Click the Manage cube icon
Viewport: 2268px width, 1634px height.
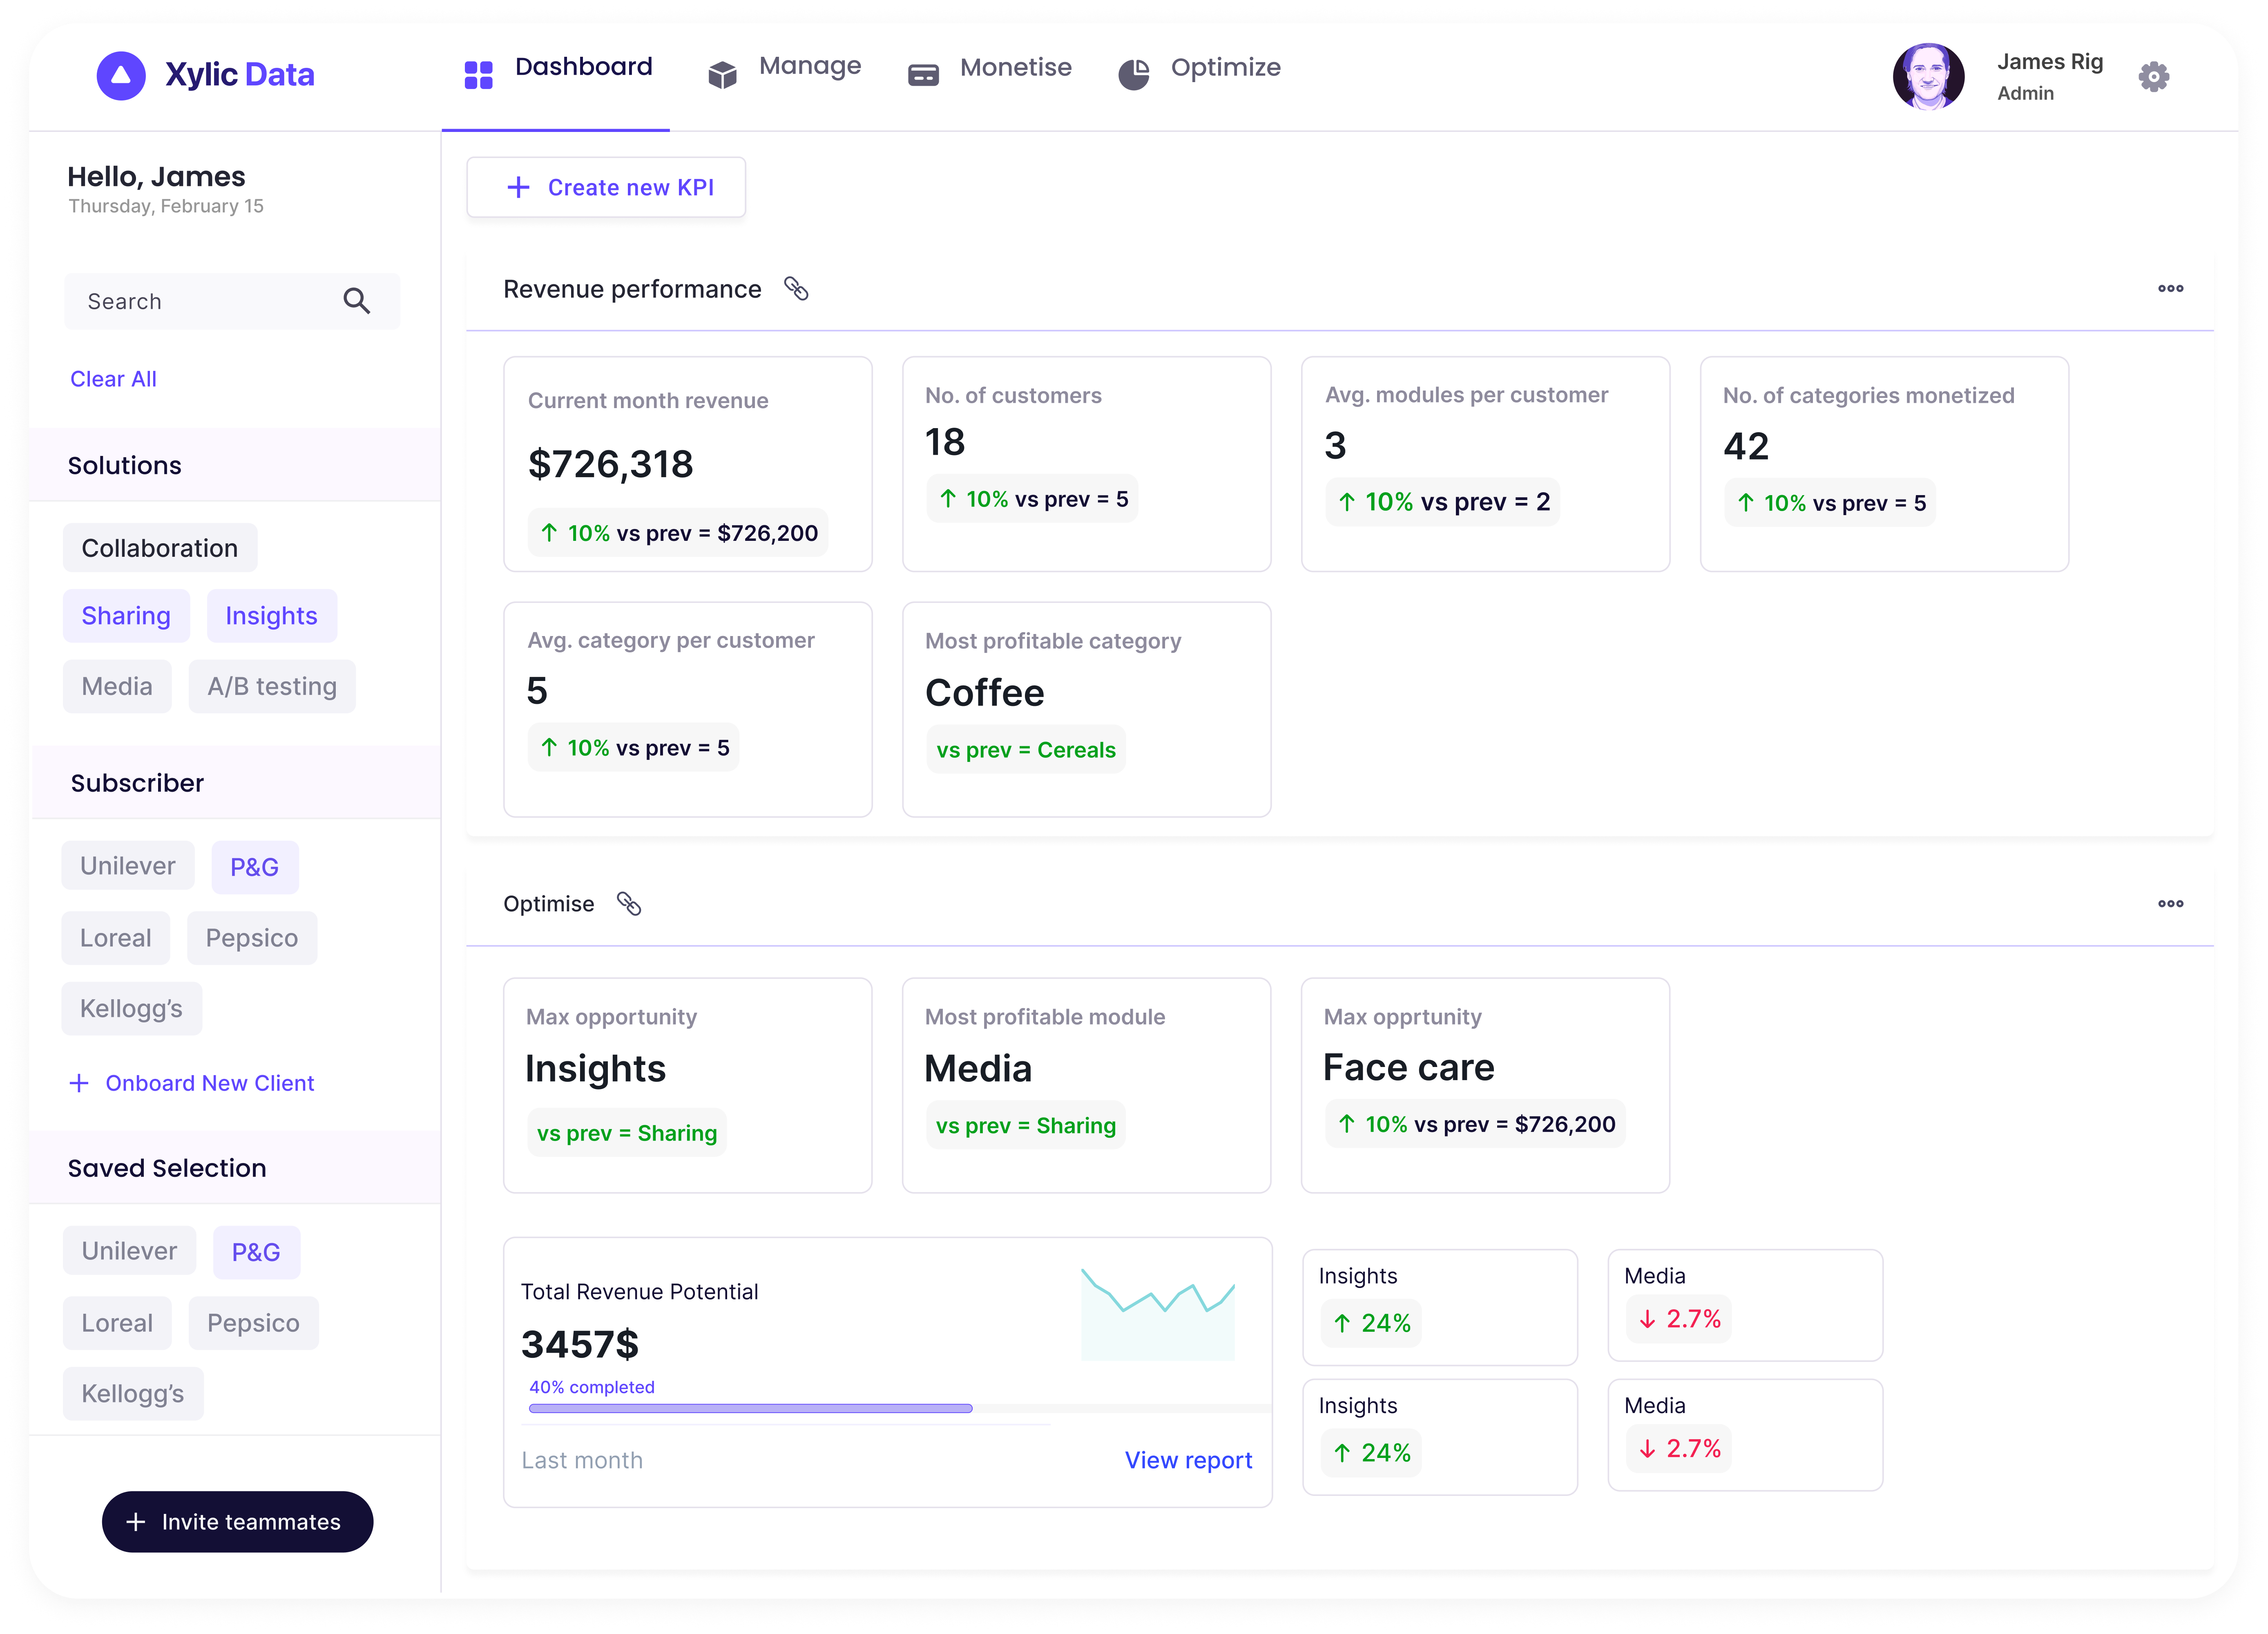coord(722,75)
